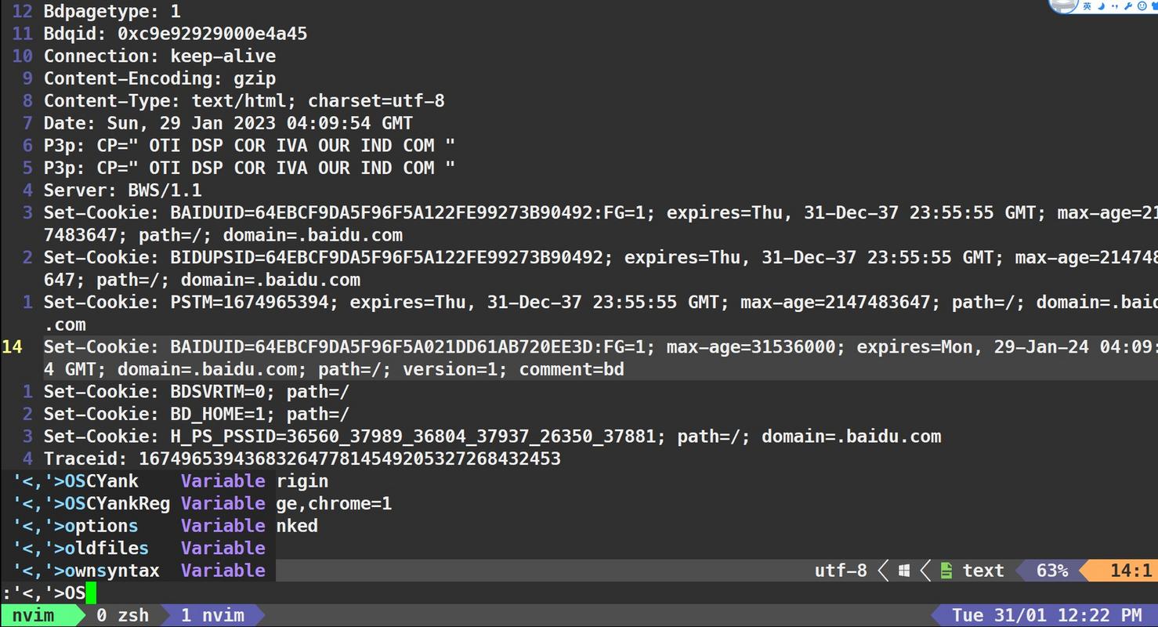
Task: Switch to tmux window 1 nvim
Action: click(x=212, y=615)
